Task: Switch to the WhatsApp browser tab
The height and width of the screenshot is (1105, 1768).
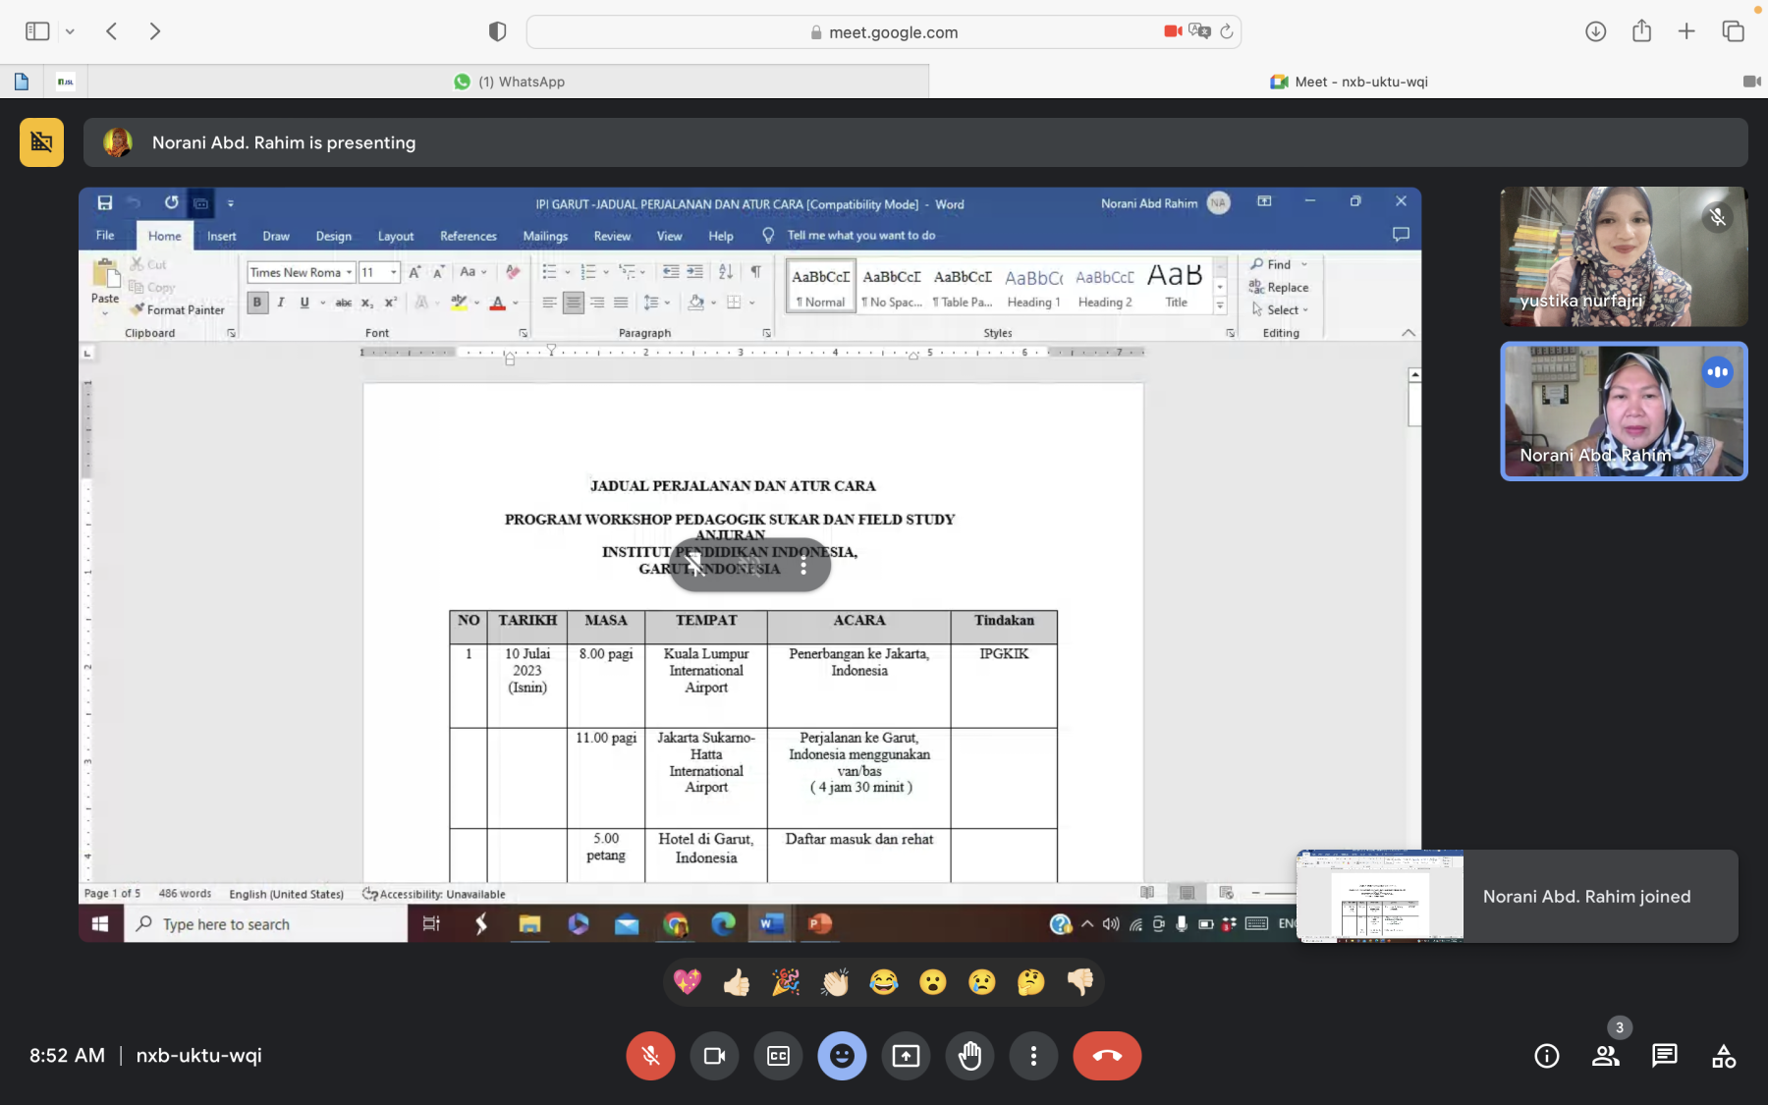Action: pos(509,82)
